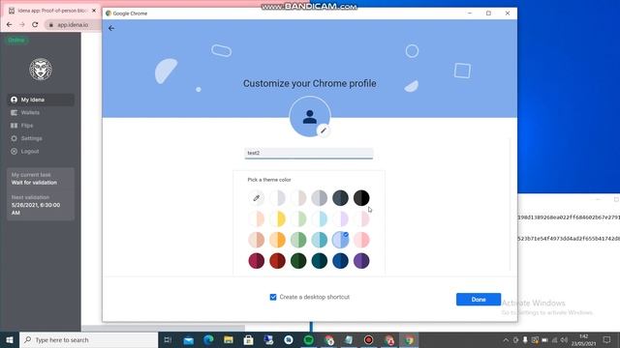
Task: Choose the medium teal theme color
Action: click(x=320, y=240)
